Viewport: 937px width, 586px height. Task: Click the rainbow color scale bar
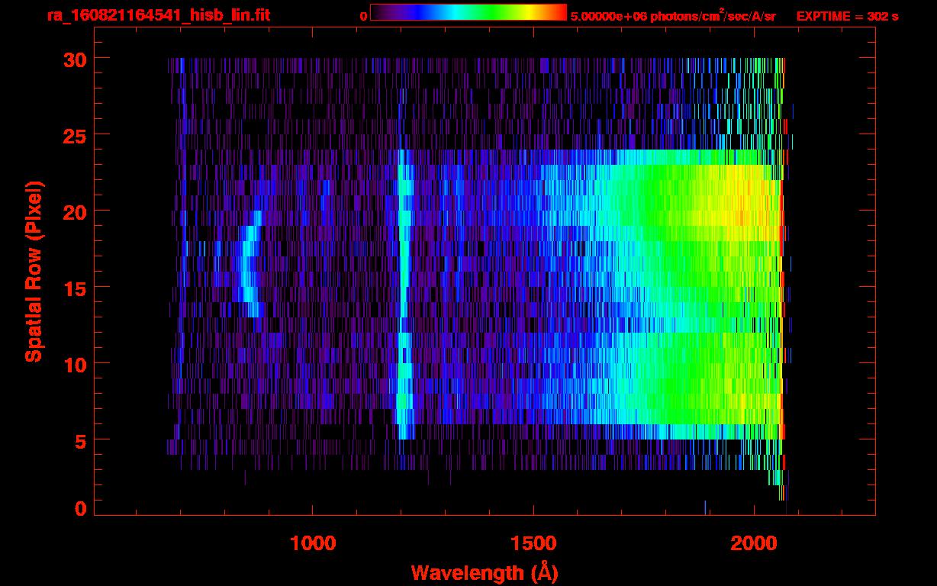click(468, 12)
